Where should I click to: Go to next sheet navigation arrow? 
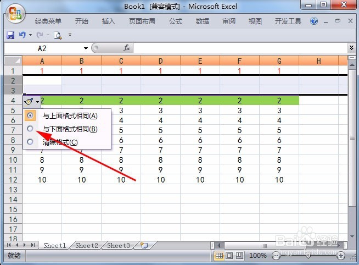pyautogui.click(x=25, y=245)
